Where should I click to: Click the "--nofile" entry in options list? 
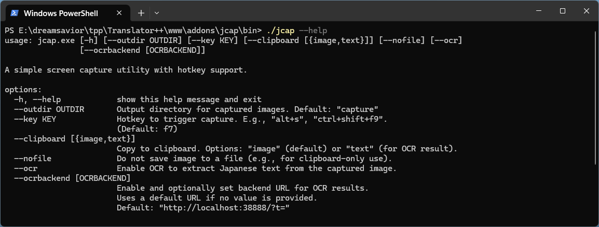tap(33, 158)
